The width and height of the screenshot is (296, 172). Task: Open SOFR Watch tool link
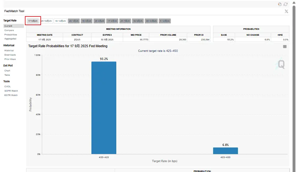click(x=11, y=91)
